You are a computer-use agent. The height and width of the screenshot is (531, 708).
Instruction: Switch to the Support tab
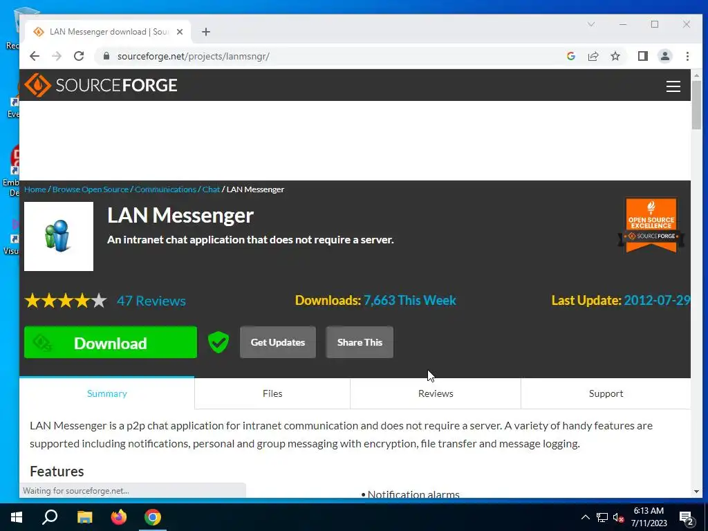(606, 393)
